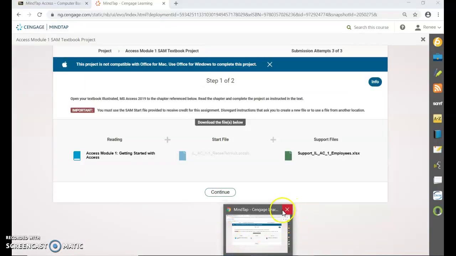Click the Reading heading

tap(114, 139)
